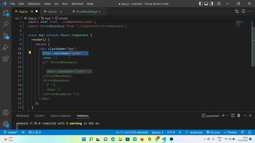Open the Help menu
Viewport: 255px width, 143px height.
click(90, 4)
